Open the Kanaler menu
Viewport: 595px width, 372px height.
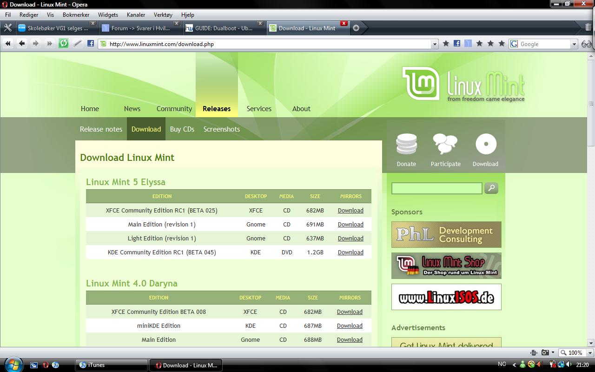(x=136, y=14)
